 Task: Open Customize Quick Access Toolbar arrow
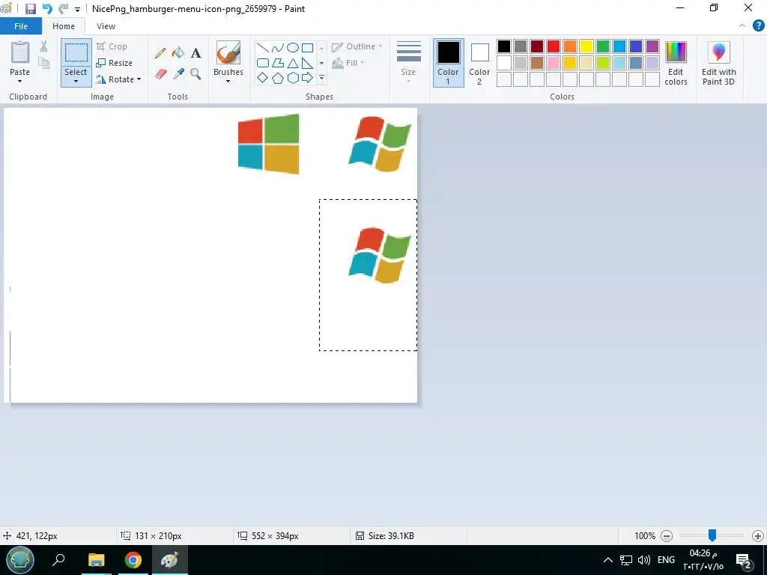click(77, 9)
